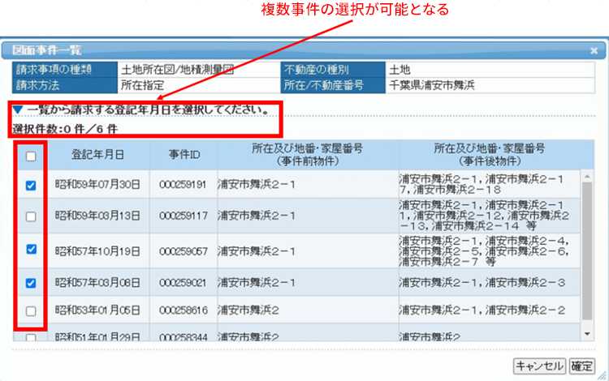Click the 請求事項の種類 label
Screen dimensions: 609x381
tap(54, 70)
